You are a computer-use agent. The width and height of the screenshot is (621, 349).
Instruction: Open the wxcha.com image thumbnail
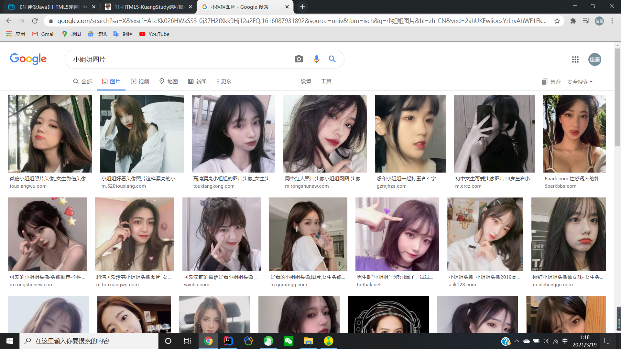(x=222, y=234)
